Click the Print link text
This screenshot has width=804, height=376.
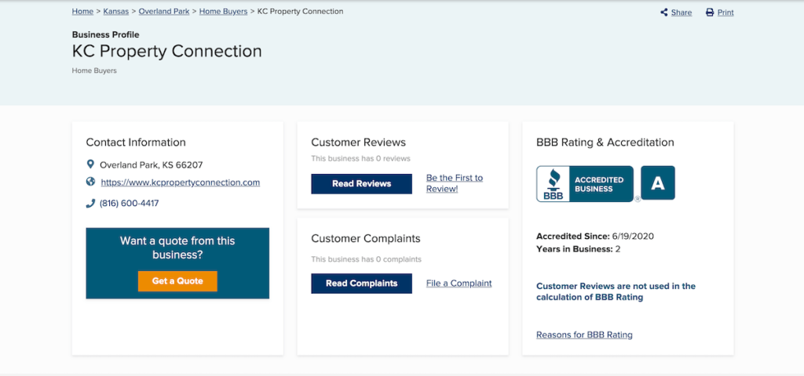(x=725, y=13)
